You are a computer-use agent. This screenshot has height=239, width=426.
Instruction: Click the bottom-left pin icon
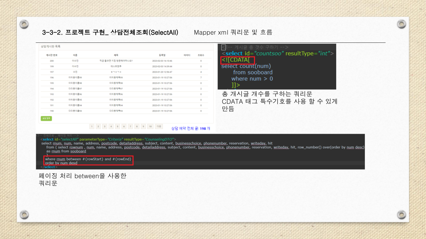[24, 215]
